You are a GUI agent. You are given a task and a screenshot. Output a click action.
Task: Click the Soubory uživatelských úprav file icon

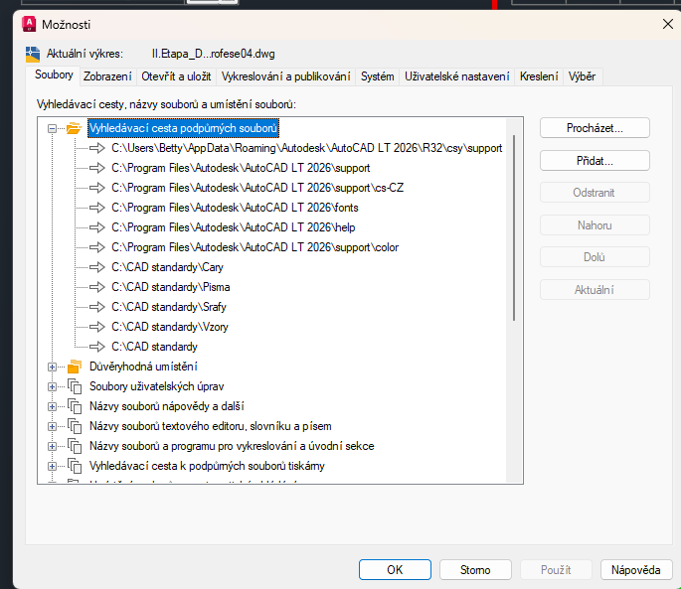click(73, 386)
